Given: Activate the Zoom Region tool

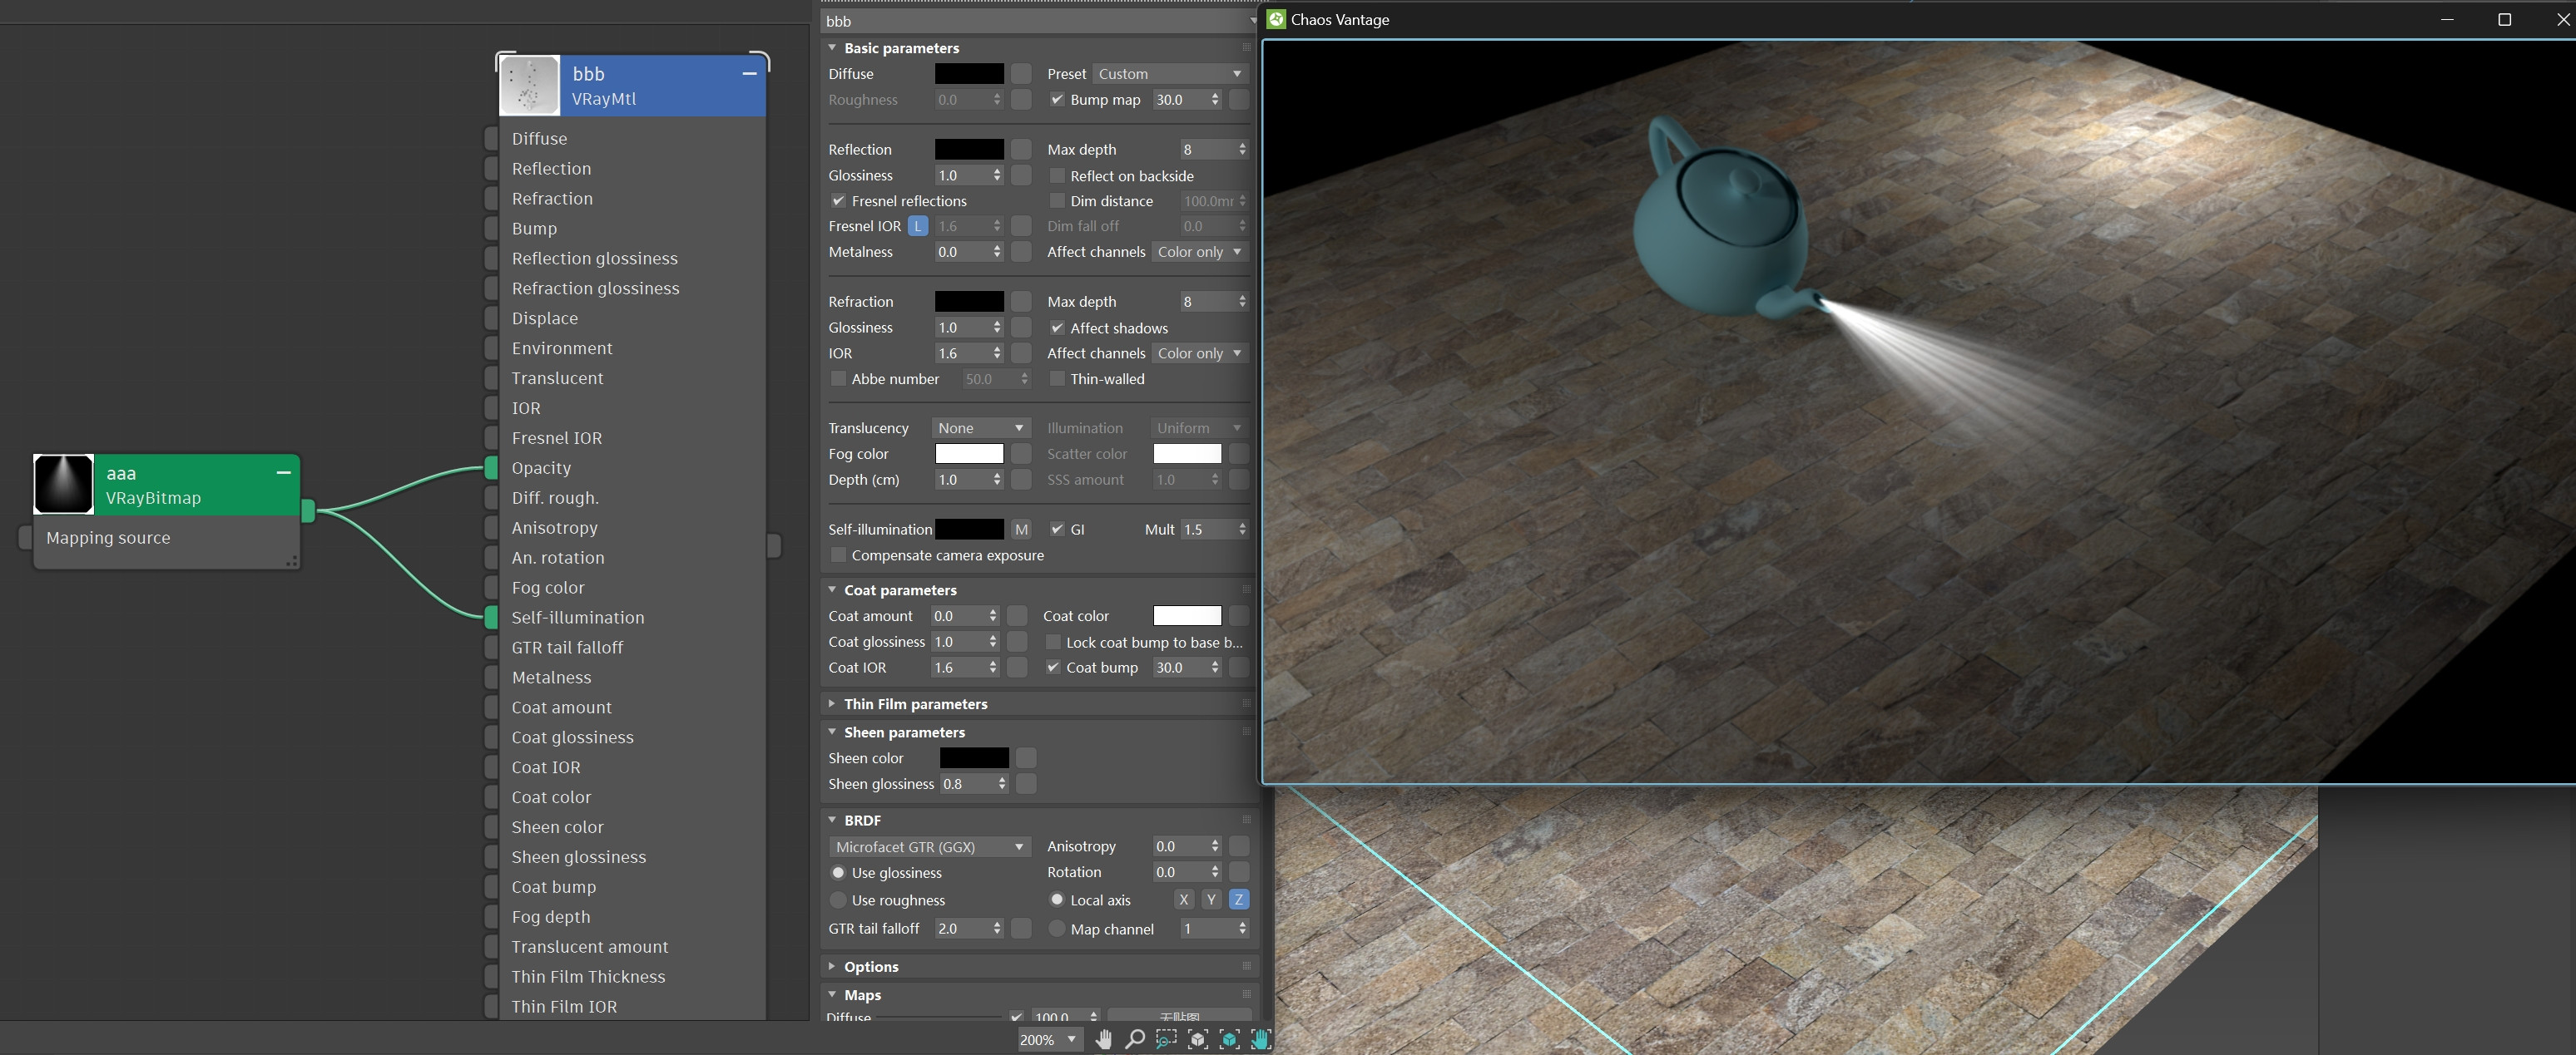Looking at the screenshot, I should point(1166,1039).
